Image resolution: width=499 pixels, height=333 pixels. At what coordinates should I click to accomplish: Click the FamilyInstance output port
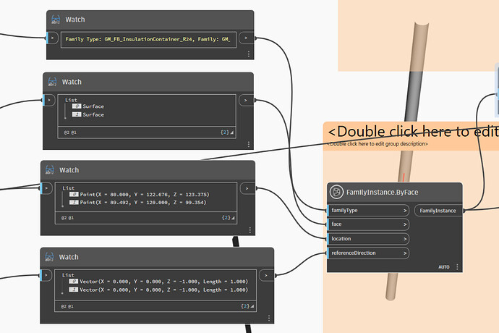[x=438, y=211]
